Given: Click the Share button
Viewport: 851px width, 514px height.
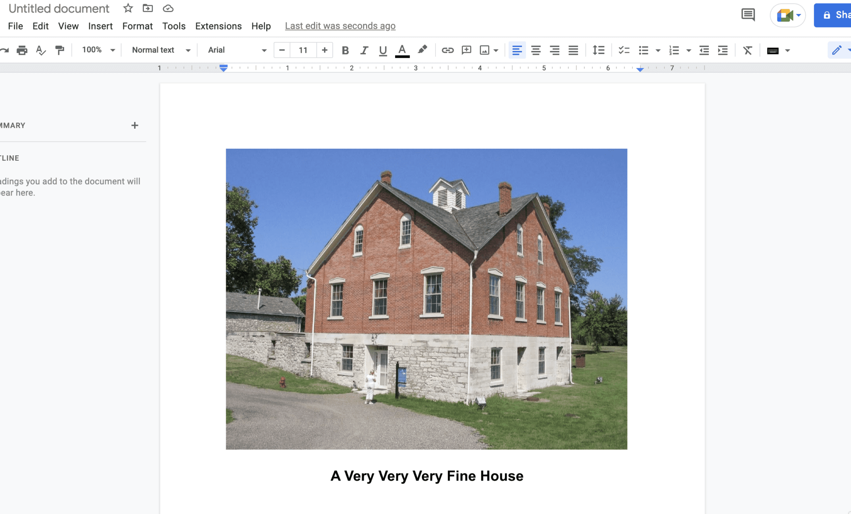Looking at the screenshot, I should [835, 15].
